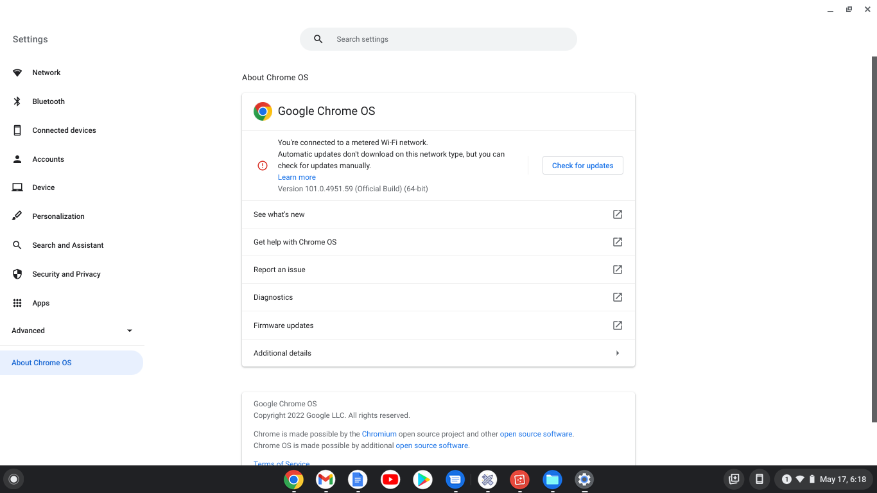The width and height of the screenshot is (877, 493).
Task: Open the launcher circle button on shelf
Action: (x=13, y=479)
